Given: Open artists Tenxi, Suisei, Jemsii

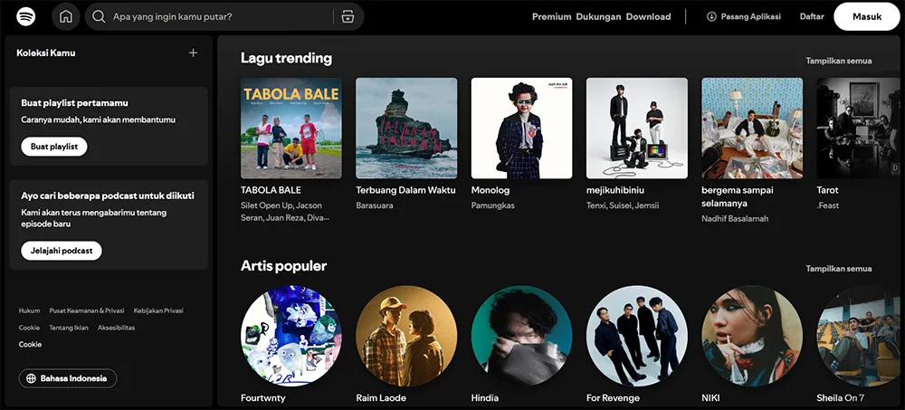Looking at the screenshot, I should [623, 205].
